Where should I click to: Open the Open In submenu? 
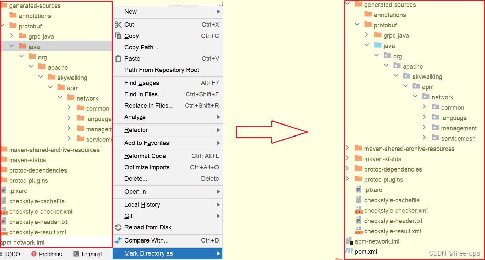(168, 192)
